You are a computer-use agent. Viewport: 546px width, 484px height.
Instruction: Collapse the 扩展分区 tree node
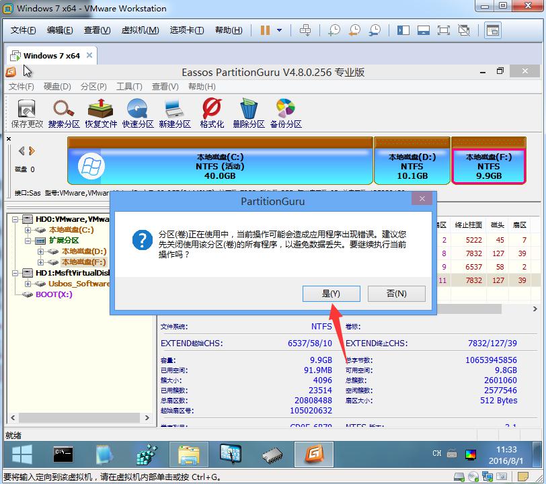pos(28,241)
